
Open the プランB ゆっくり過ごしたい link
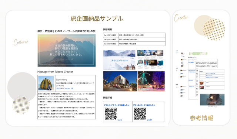click(x=144, y=105)
